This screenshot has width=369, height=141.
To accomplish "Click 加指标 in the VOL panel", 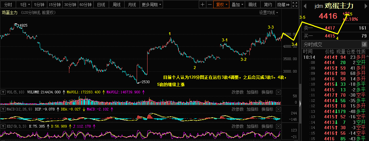I will click(x=252, y=92).
